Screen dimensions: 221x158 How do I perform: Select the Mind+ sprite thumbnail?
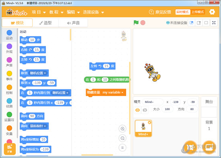(143, 128)
